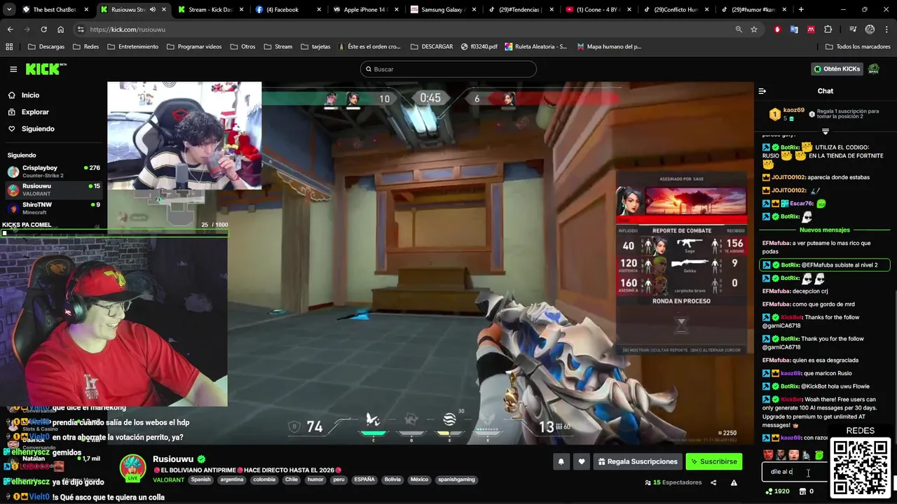Open the Ruleta Aleatoria bookmark
Viewport: 897px width, 504px height.
535,47
